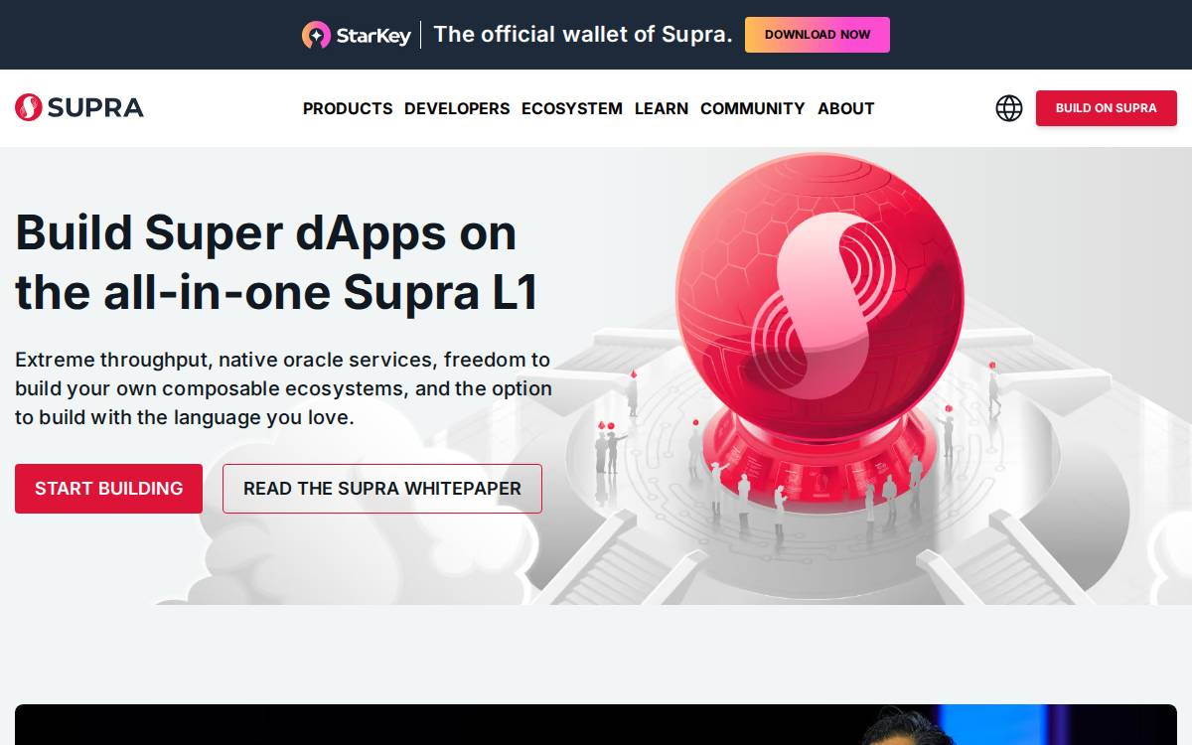
Task: Click the red Supra sphere illustration
Action: (819, 298)
